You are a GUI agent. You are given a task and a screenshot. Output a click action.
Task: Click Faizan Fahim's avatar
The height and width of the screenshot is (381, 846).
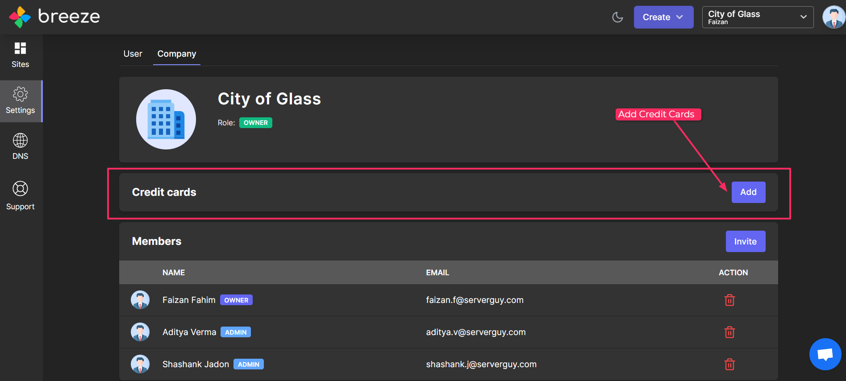140,300
